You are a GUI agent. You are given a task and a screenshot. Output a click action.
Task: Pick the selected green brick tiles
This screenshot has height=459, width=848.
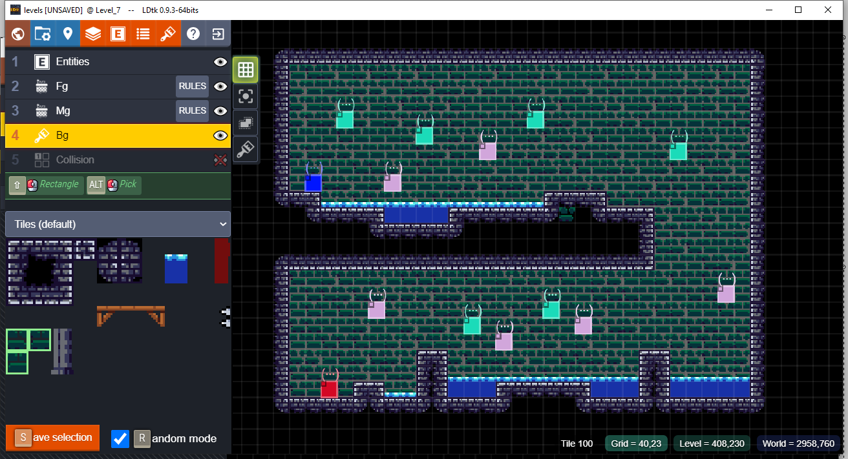coord(28,351)
